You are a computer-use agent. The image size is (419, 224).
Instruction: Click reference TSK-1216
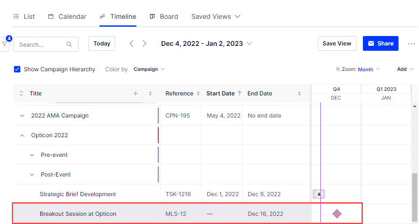(178, 194)
